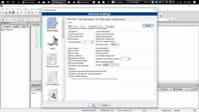The height and width of the screenshot is (112, 199).
Task: Click the Find magnifier toolbar icon
Action: click(x=37, y=12)
